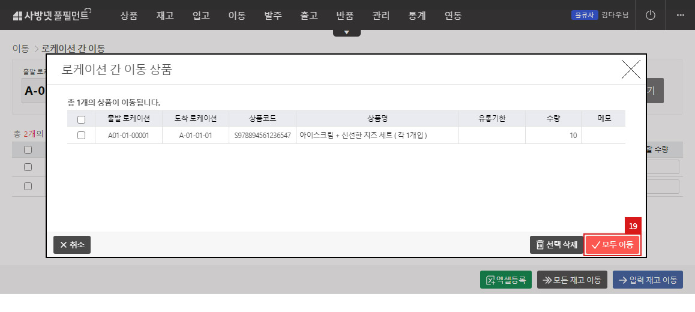695x312 pixels.
Task: Open the 연동 menu
Action: 453,16
